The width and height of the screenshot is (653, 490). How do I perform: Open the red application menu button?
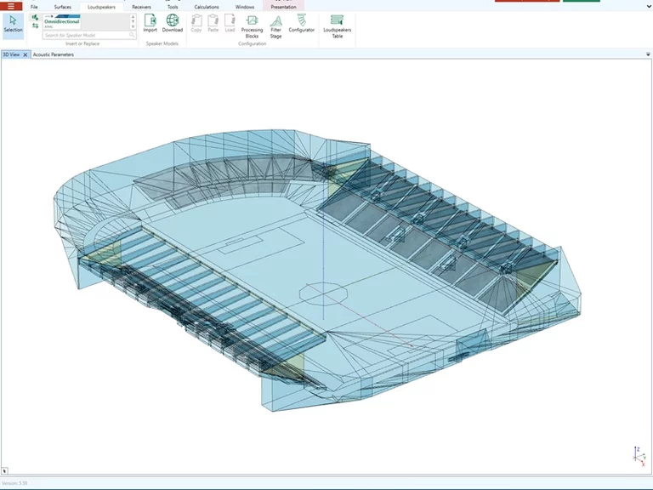pos(10,6)
